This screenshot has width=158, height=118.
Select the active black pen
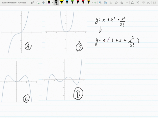point(56,2)
